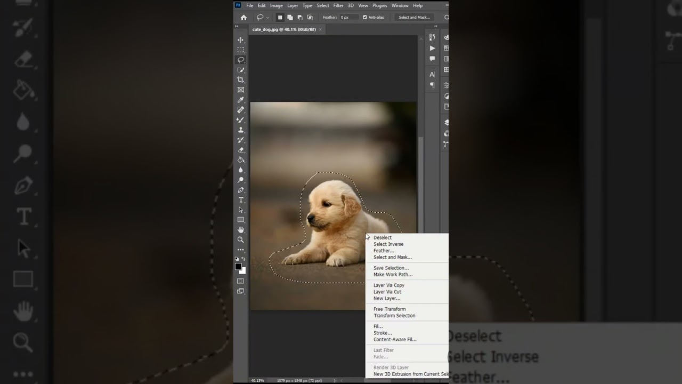
Task: Select the Path Selection tool
Action: click(x=241, y=210)
